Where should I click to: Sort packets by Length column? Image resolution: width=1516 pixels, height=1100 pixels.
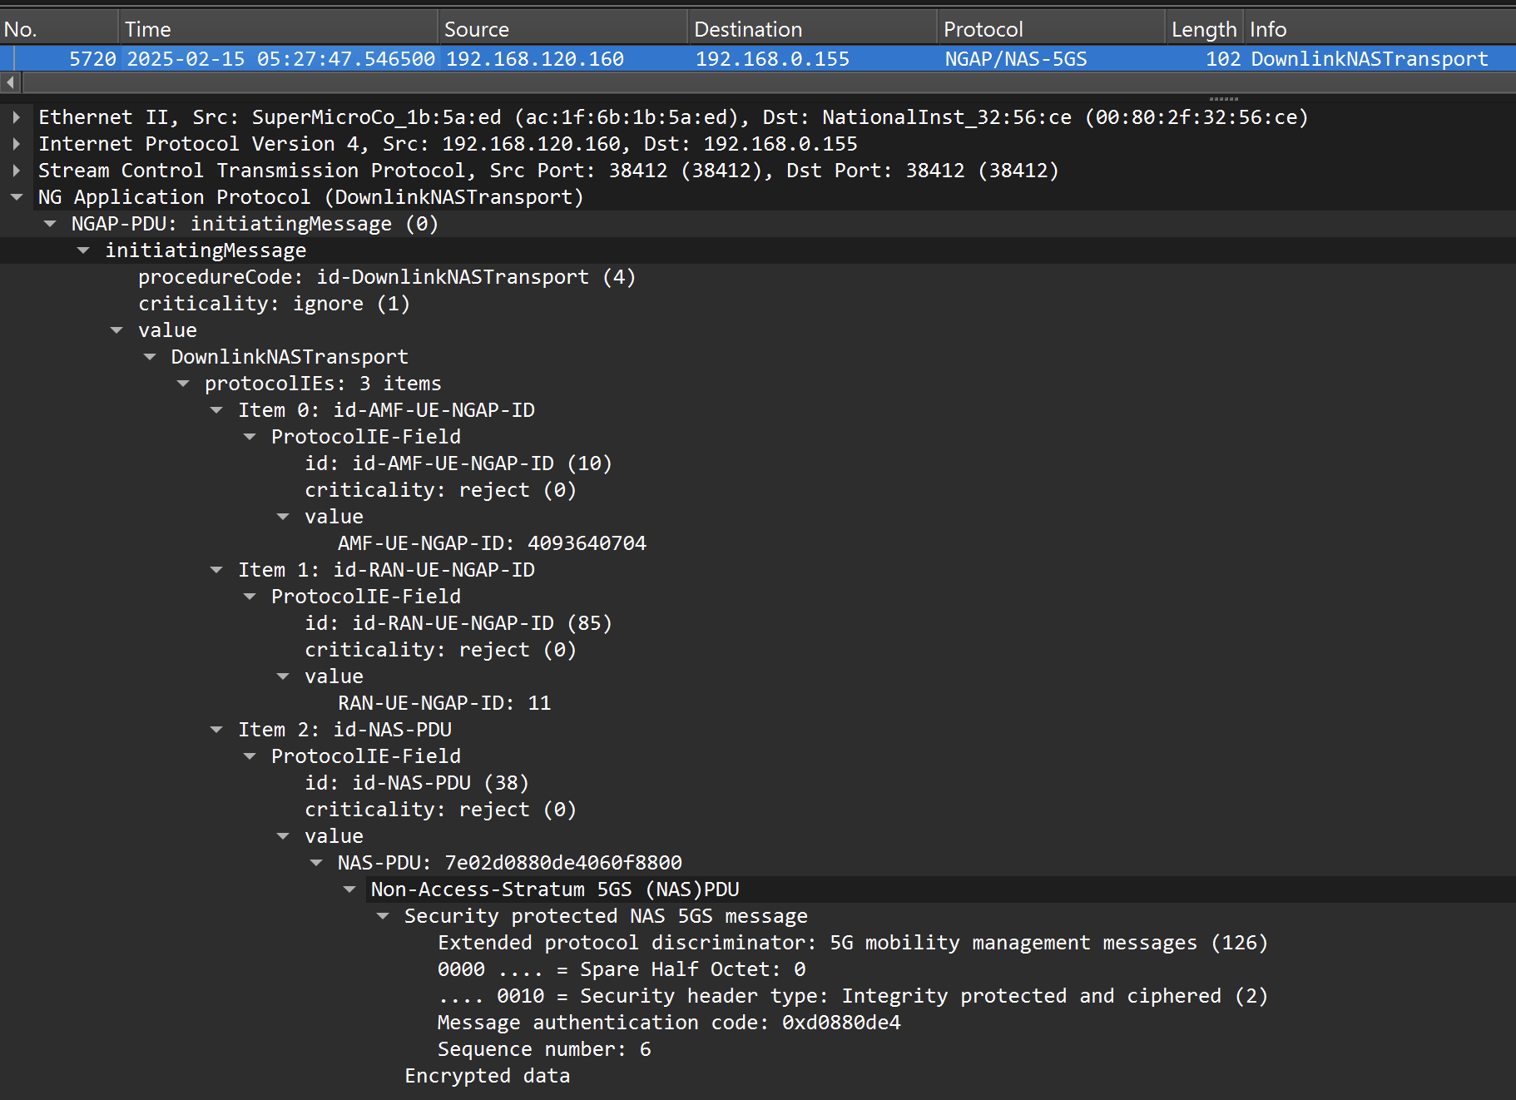[1205, 29]
